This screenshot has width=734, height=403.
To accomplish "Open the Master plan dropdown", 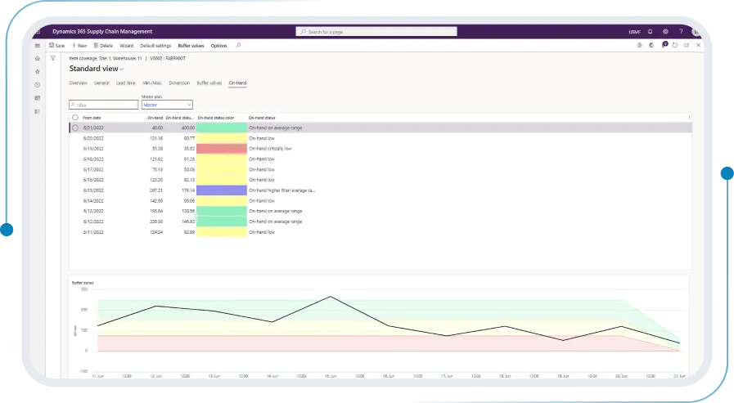I will pyautogui.click(x=167, y=105).
